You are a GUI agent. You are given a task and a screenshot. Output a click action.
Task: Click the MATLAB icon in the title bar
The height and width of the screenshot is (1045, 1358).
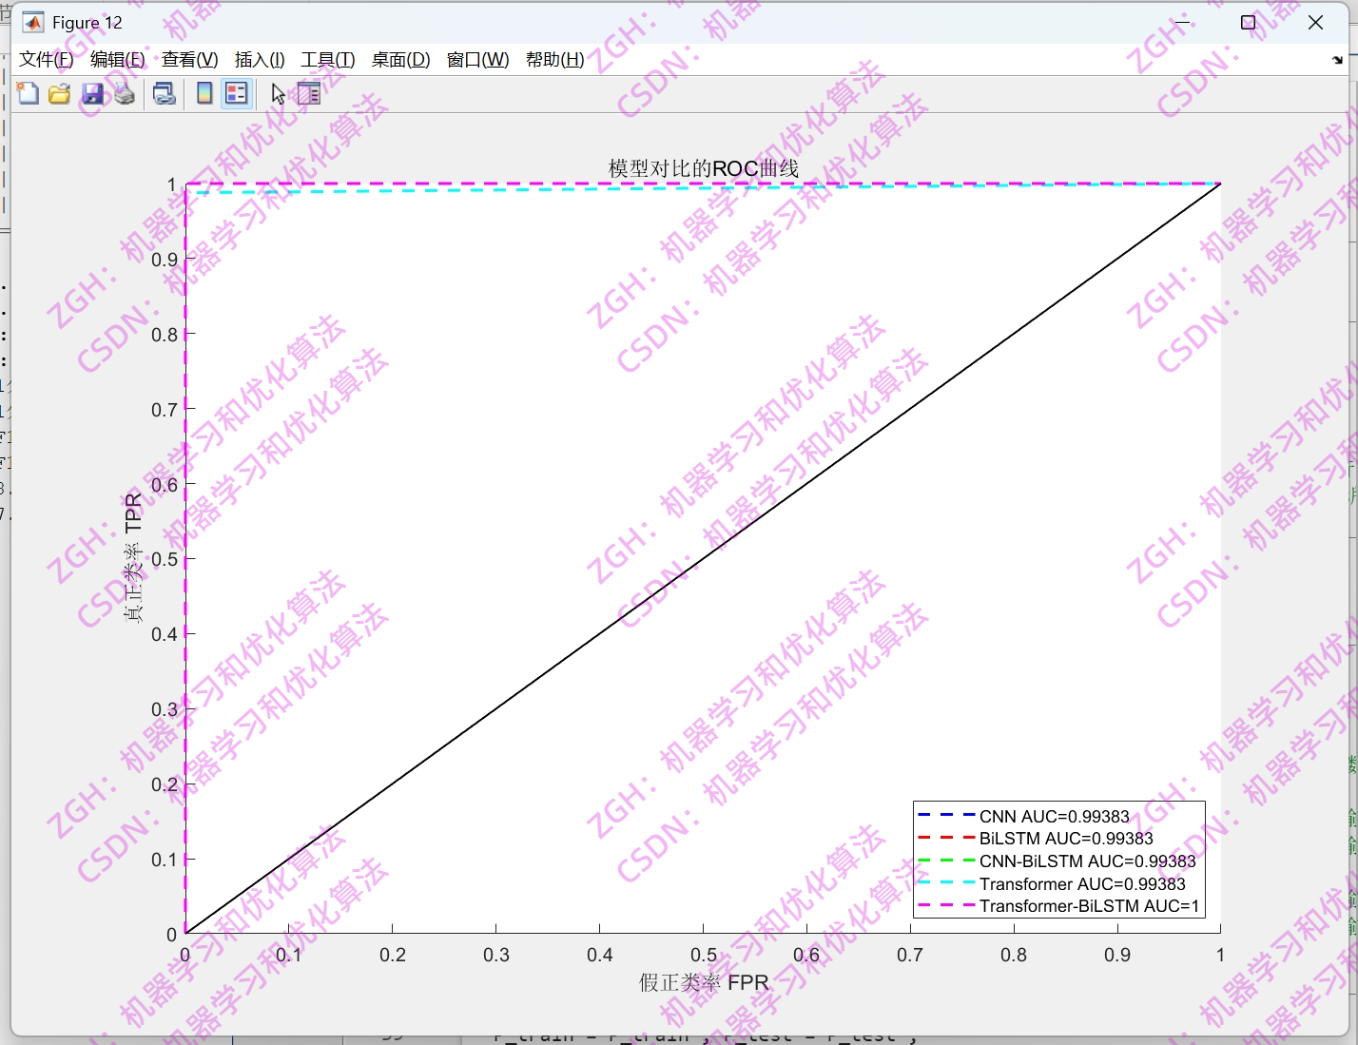(x=31, y=21)
